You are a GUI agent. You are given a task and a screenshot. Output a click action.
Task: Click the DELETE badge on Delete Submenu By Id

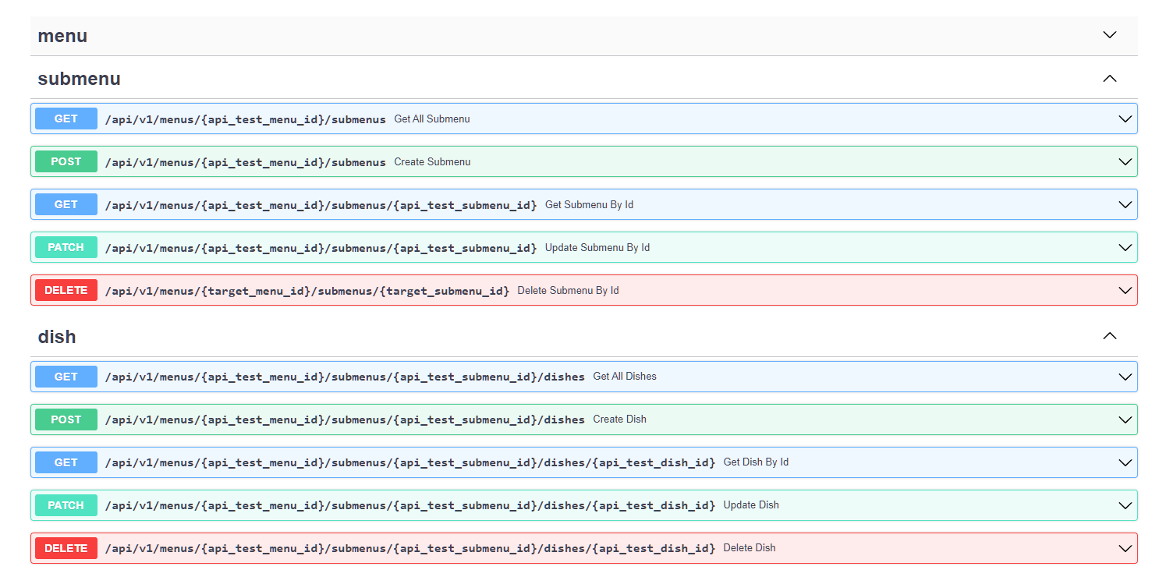click(x=66, y=289)
